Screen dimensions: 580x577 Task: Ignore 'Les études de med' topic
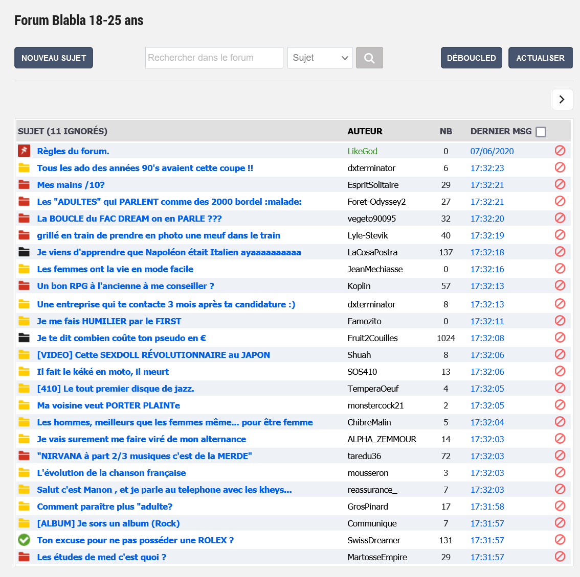pyautogui.click(x=560, y=556)
